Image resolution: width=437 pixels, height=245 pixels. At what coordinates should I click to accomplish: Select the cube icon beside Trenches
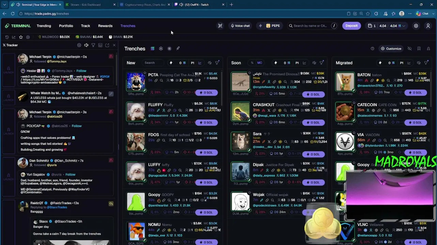coord(161,49)
